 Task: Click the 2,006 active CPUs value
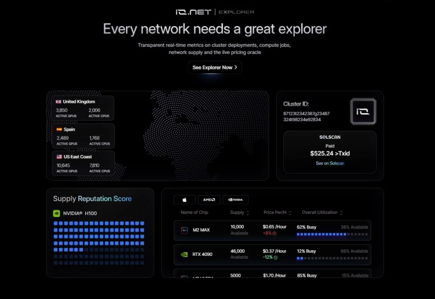click(x=94, y=110)
